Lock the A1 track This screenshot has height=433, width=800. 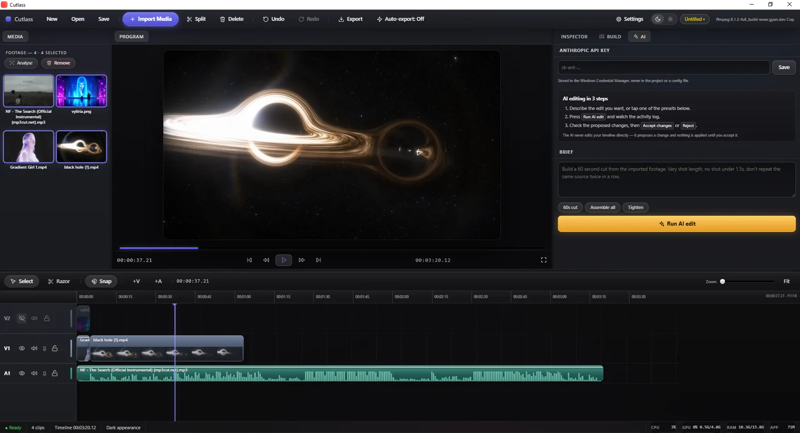coord(55,373)
